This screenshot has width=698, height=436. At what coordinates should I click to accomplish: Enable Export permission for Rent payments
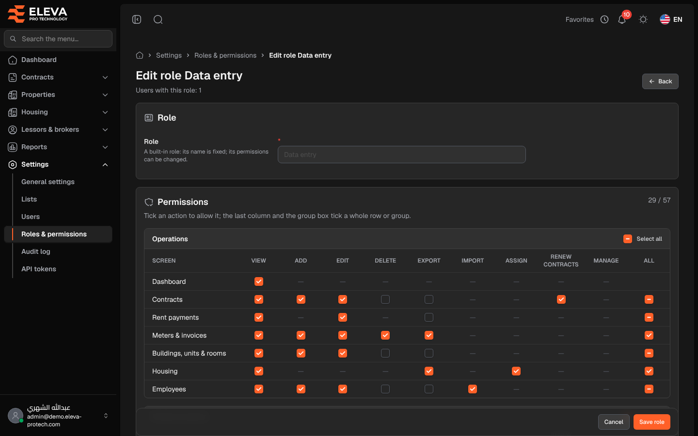pyautogui.click(x=429, y=317)
